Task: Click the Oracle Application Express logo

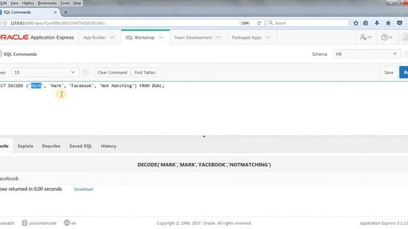Action: 37,38
